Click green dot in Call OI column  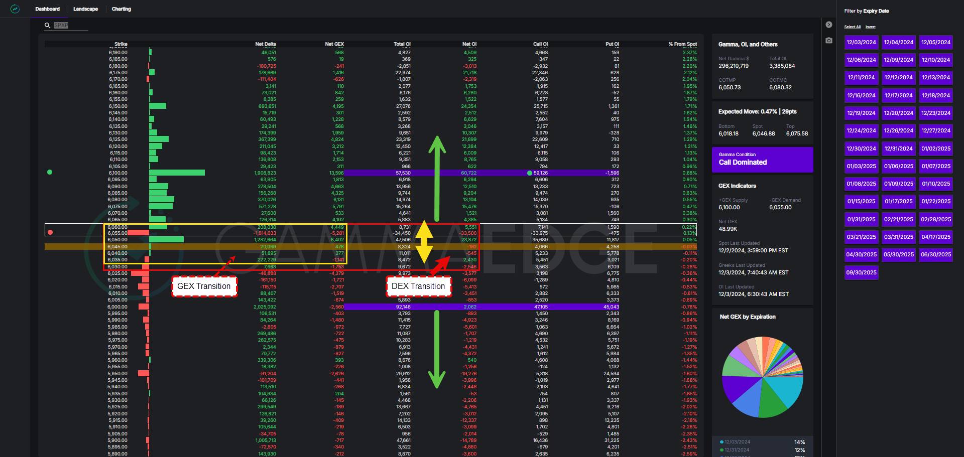530,173
